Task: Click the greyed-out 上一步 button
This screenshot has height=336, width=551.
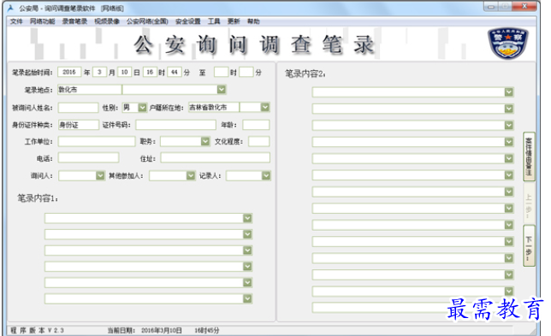Action: [x=529, y=204]
